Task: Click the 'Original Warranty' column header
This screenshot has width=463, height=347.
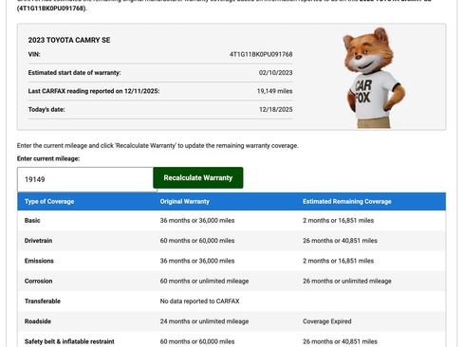Action: pyautogui.click(x=185, y=201)
